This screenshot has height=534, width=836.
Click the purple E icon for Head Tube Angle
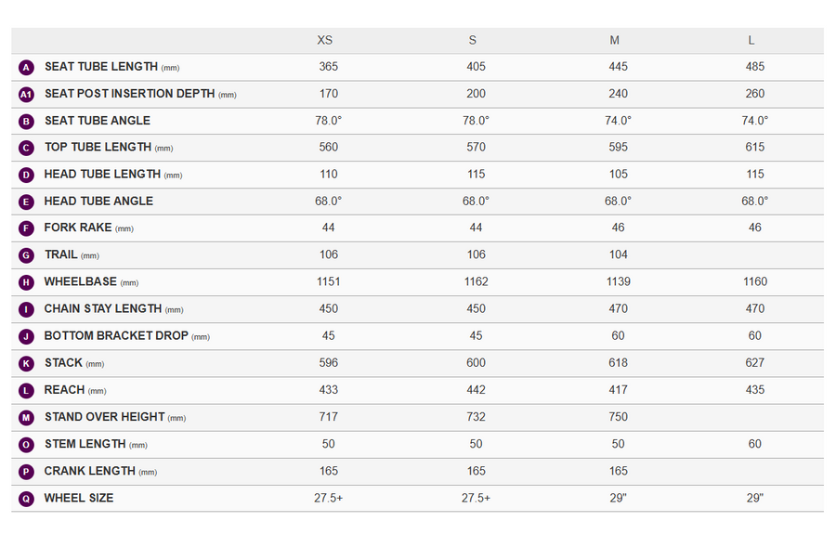26,202
